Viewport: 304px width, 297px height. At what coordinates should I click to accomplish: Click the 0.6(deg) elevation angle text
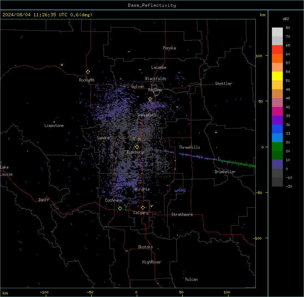tap(81, 15)
